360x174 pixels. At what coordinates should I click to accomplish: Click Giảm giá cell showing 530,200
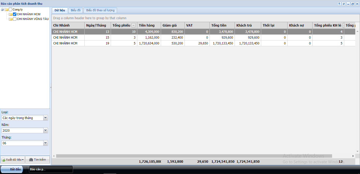click(173, 43)
